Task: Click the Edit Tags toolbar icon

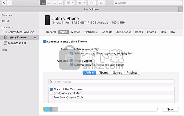Action: click(101, 3)
